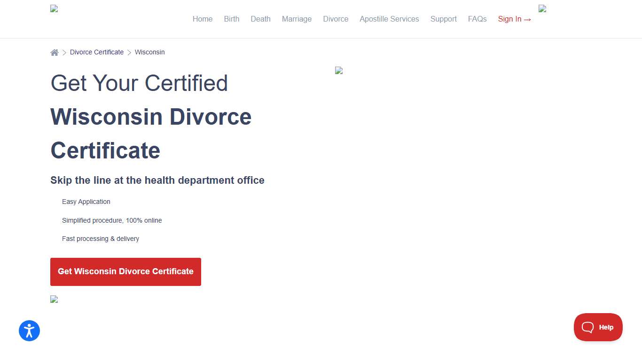Click the Get Wisconsin Divorce Certificate button
This screenshot has width=642, height=360.
pos(125,271)
